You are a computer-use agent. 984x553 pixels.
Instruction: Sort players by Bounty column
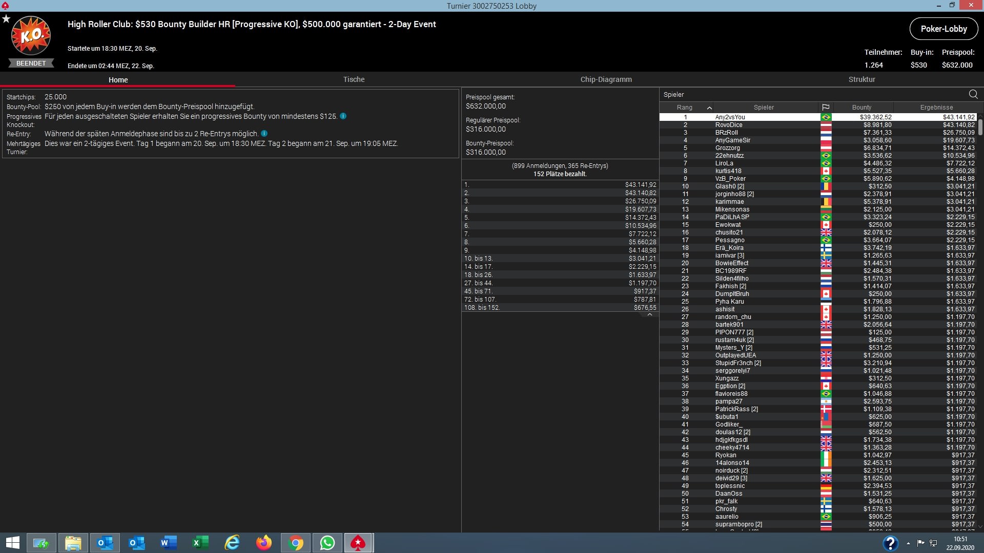[862, 108]
